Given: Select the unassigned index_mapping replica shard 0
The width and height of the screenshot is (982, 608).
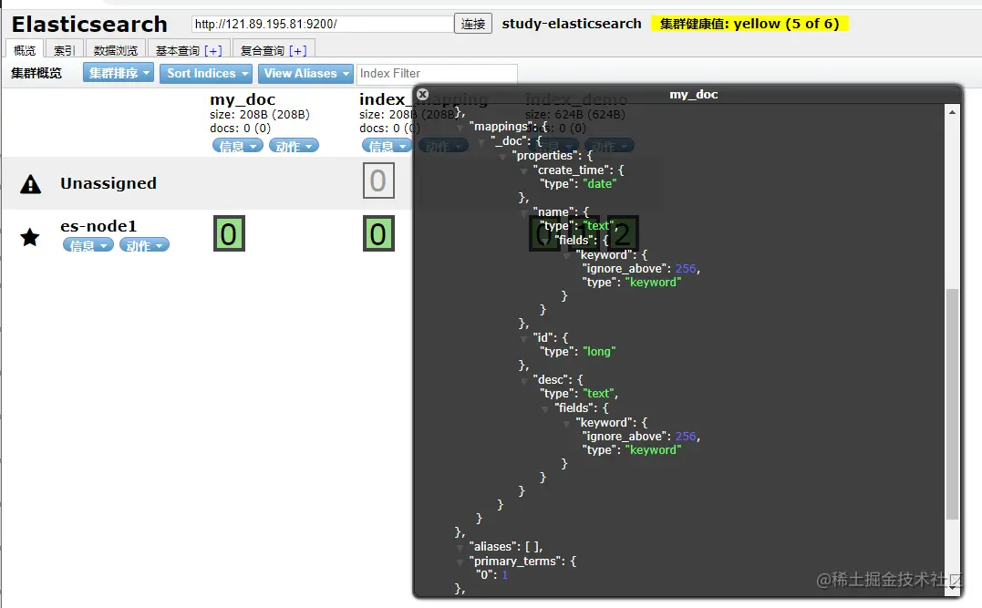Looking at the screenshot, I should pos(378,180).
